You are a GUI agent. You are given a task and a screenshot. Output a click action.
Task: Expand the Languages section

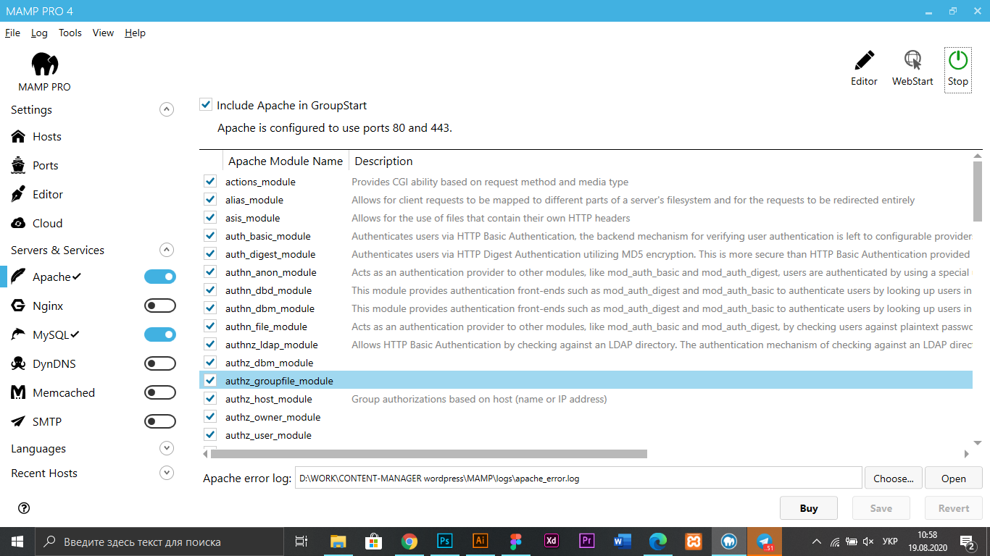tap(167, 448)
